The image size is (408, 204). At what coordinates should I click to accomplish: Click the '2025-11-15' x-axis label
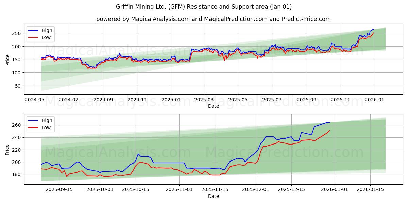click(214, 190)
